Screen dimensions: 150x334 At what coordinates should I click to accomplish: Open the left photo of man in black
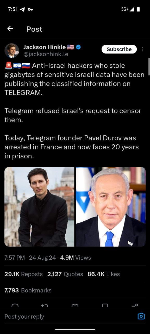tap(39, 207)
